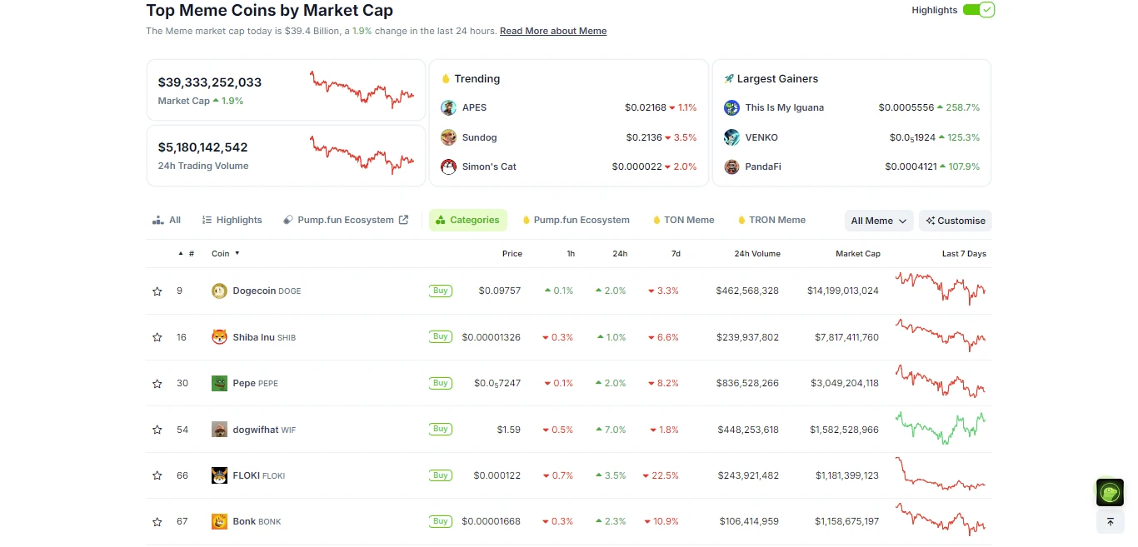
Task: Click the external link icon beside Pump.fun Ecosystem
Action: click(403, 220)
